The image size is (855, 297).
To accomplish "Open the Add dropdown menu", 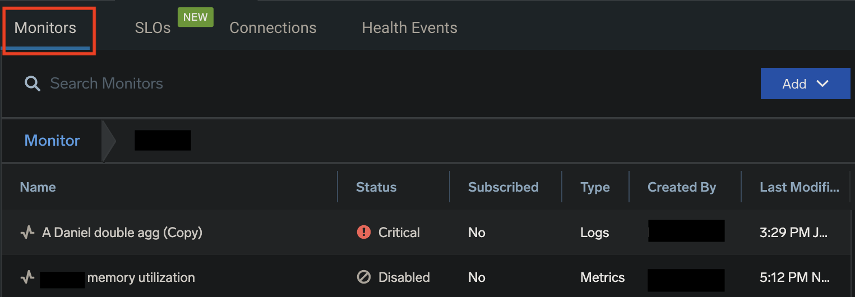I will pyautogui.click(x=805, y=83).
